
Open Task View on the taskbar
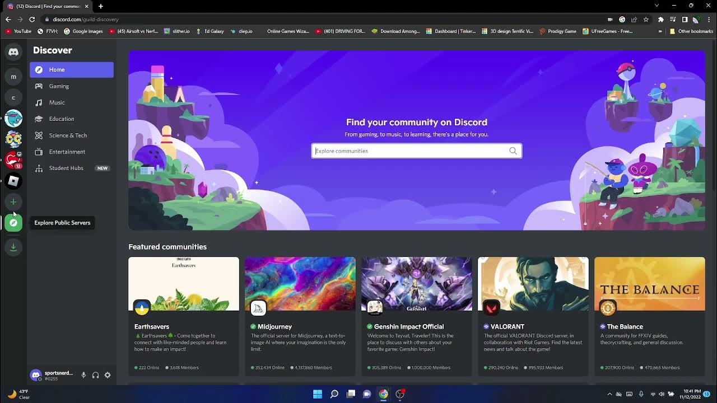coord(351,394)
